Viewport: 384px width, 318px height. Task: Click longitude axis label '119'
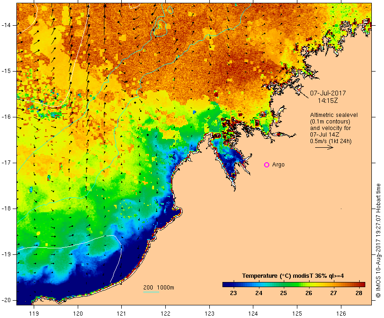pyautogui.click(x=34, y=313)
